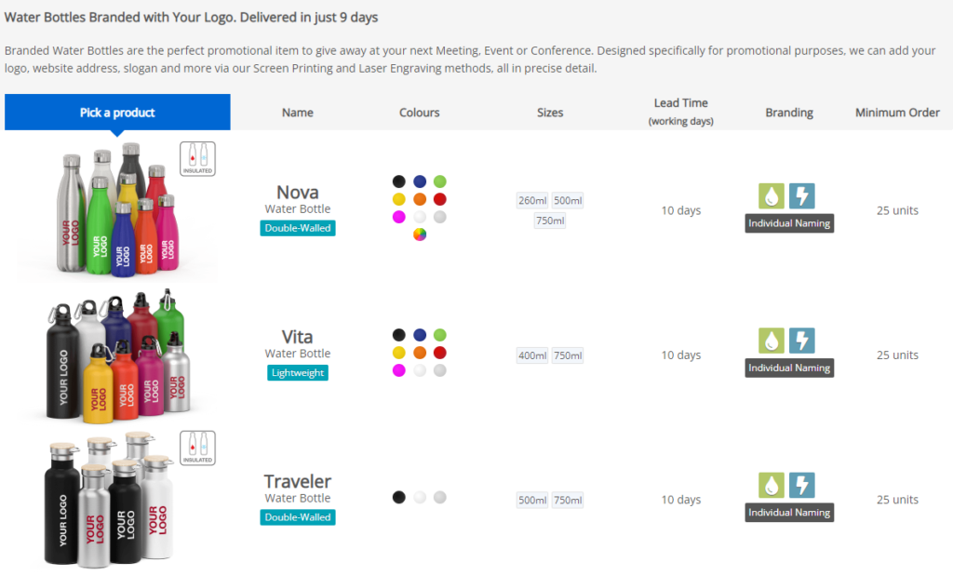
Task: Click the Pick a product tab
Action: pos(117,113)
